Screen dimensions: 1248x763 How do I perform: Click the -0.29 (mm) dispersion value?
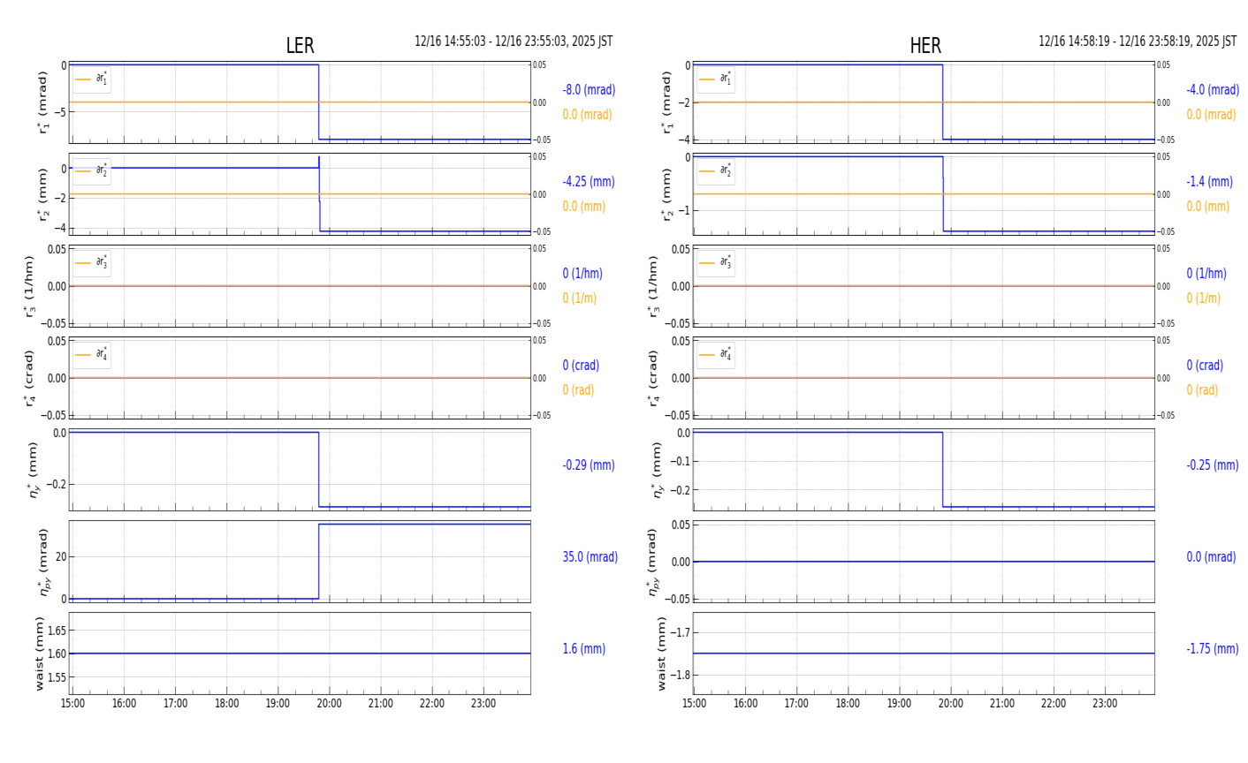point(589,465)
